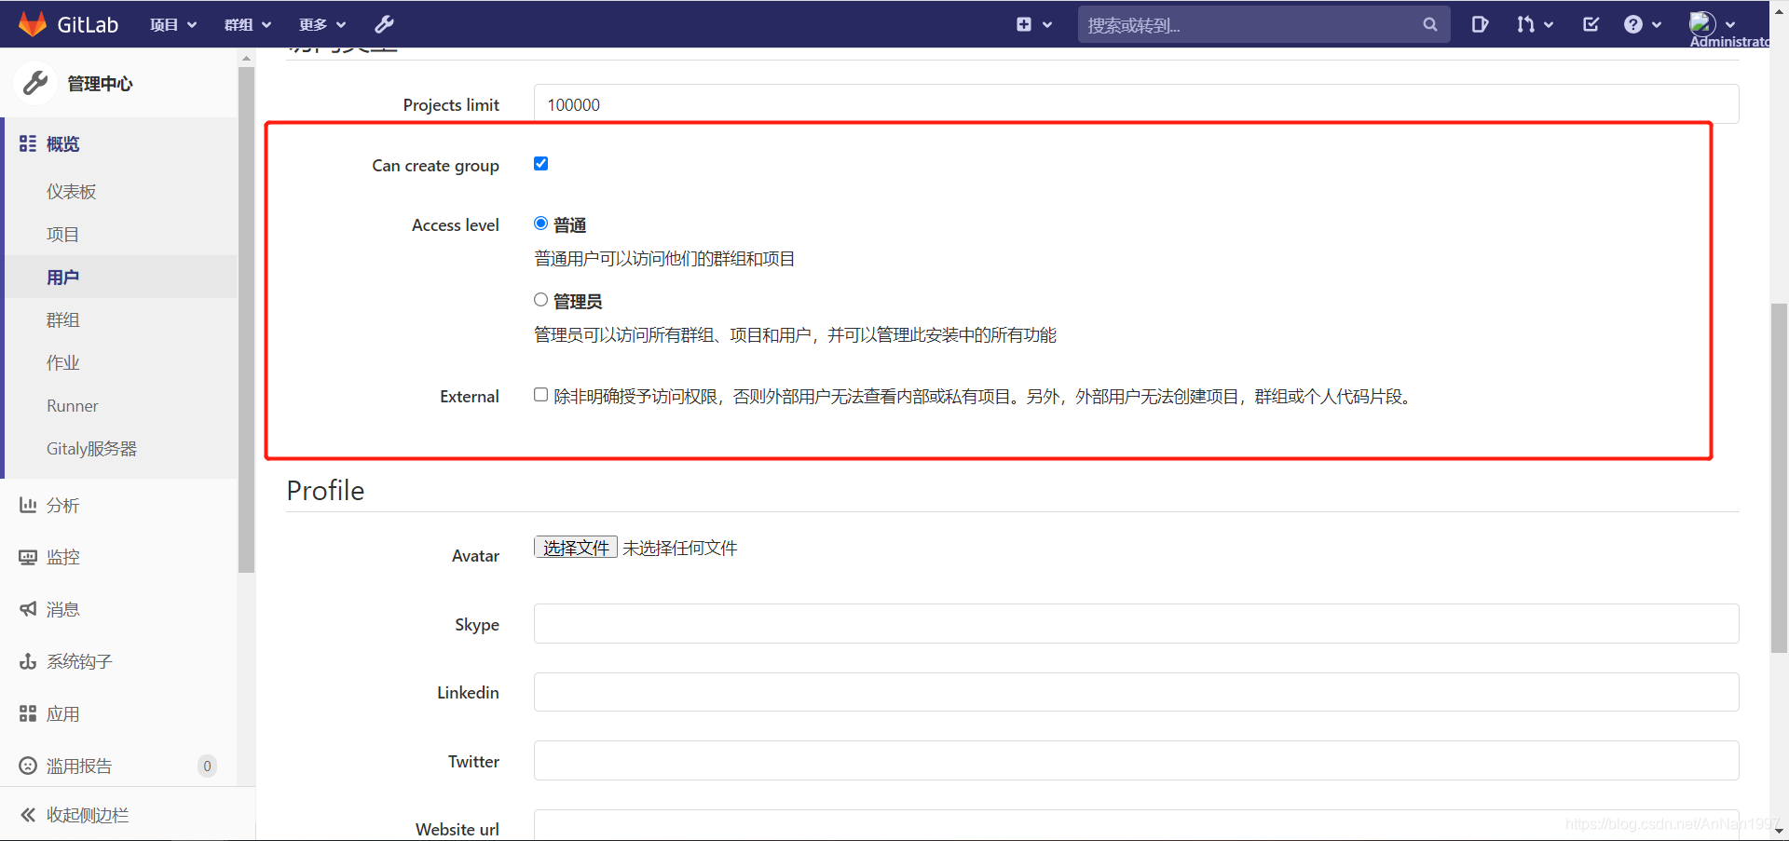Open the merge requests icon
The width and height of the screenshot is (1789, 841).
(1525, 24)
